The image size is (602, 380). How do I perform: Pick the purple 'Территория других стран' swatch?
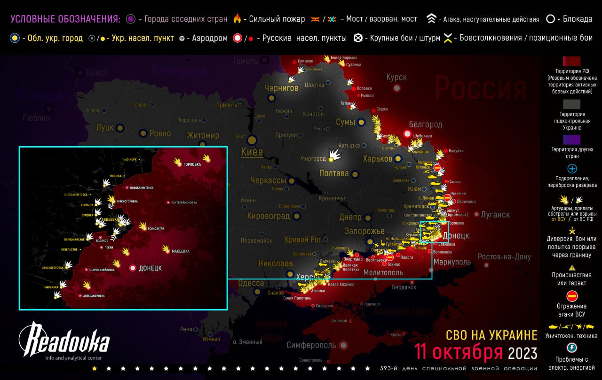click(x=572, y=140)
